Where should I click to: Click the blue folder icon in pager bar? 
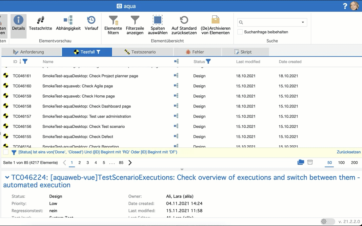pyautogui.click(x=301, y=162)
